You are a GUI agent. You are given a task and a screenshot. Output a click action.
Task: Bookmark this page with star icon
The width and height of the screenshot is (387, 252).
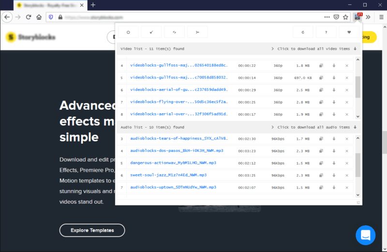pyautogui.click(x=345, y=17)
